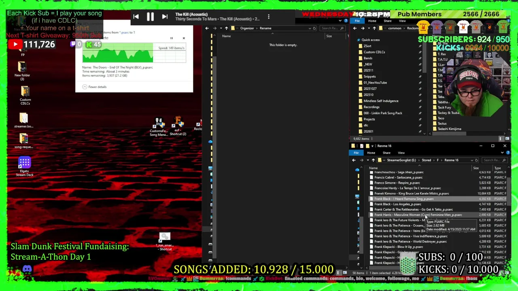Open the Bands quick access folder
This screenshot has width=518, height=291.
(367, 58)
